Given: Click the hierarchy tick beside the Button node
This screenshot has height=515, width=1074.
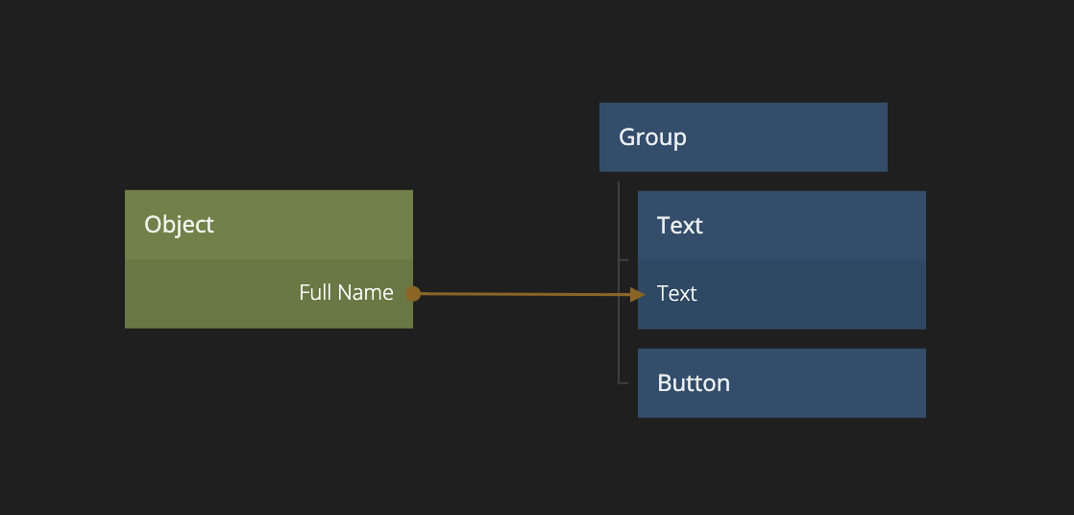Looking at the screenshot, I should click(623, 382).
